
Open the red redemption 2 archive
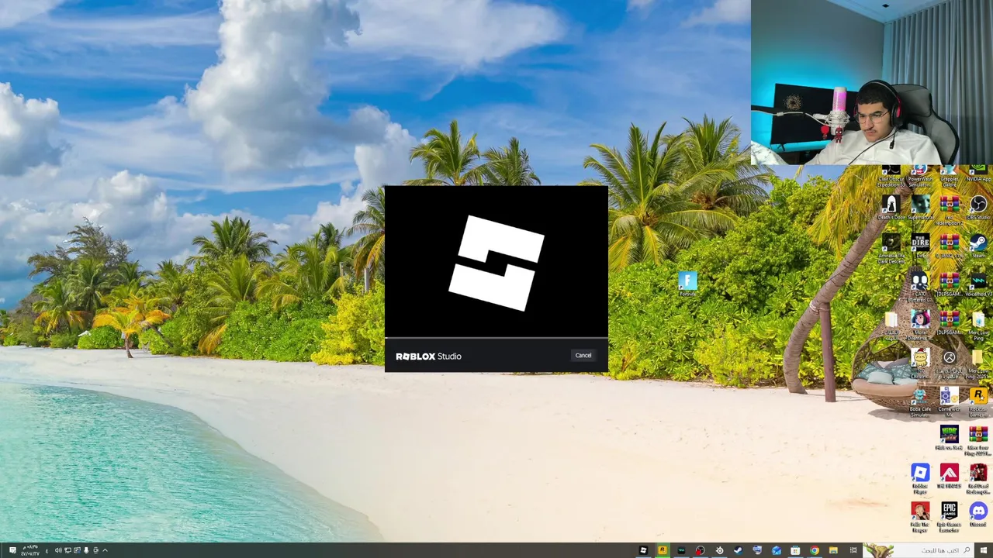[950, 210]
